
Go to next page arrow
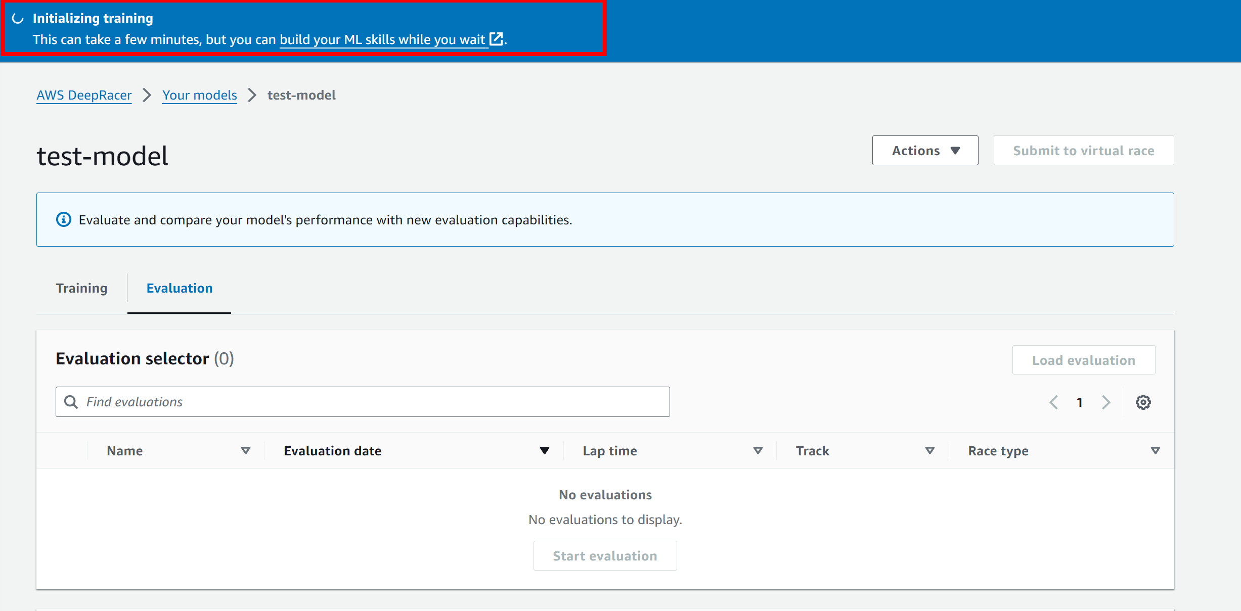(x=1106, y=402)
